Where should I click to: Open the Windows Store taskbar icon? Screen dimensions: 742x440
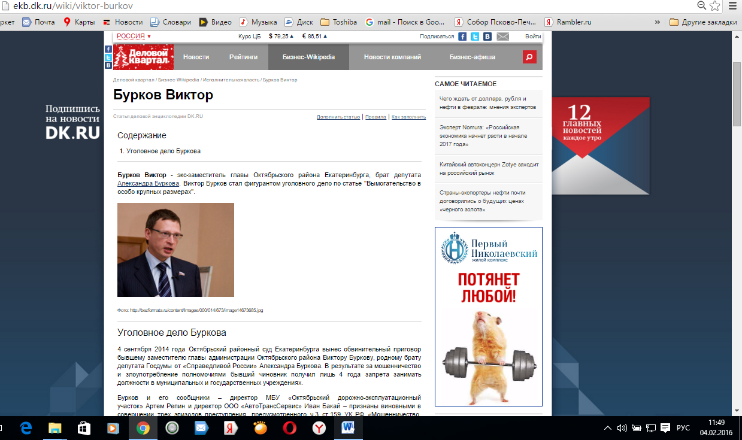click(84, 427)
